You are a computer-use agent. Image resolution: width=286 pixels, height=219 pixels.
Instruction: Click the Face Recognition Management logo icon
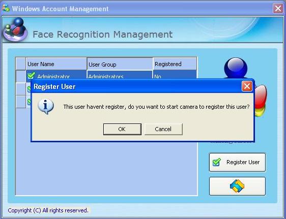[x=15, y=29]
